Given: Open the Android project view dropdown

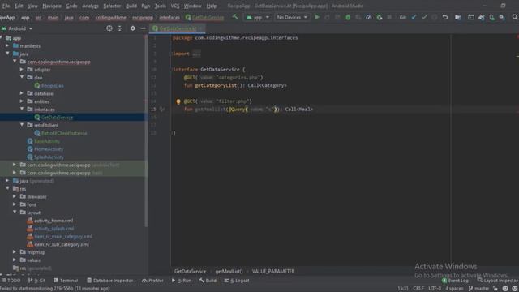Looking at the screenshot, I should coord(17,28).
